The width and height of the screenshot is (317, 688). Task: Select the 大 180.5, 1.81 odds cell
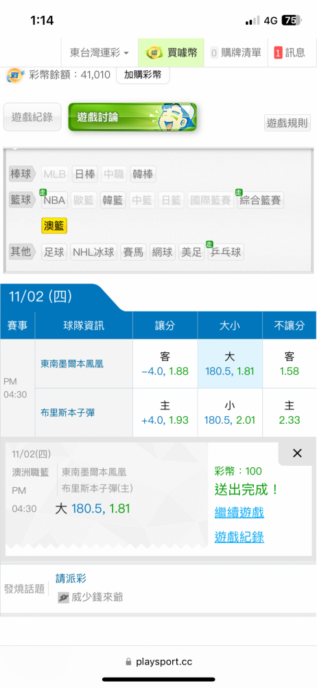[x=230, y=364]
